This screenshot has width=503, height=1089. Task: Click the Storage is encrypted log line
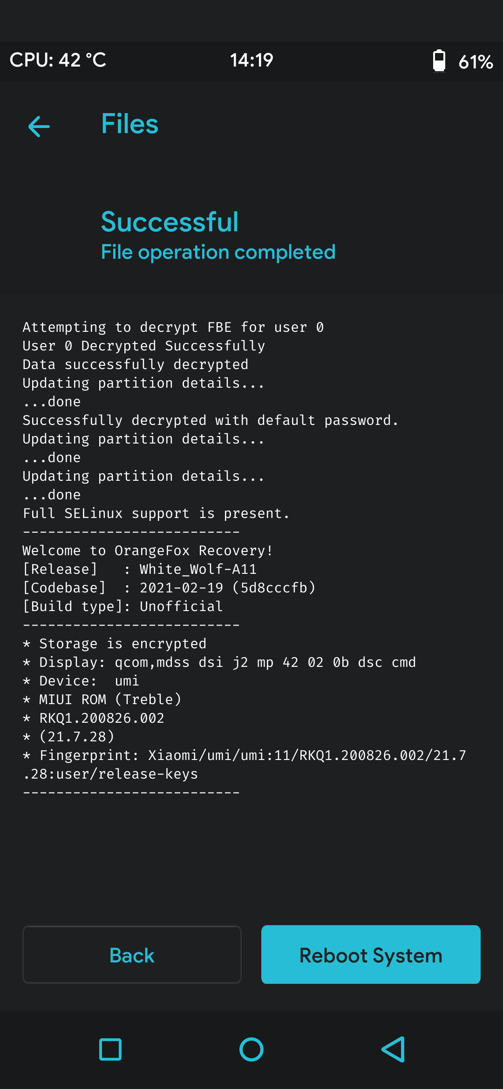click(115, 644)
